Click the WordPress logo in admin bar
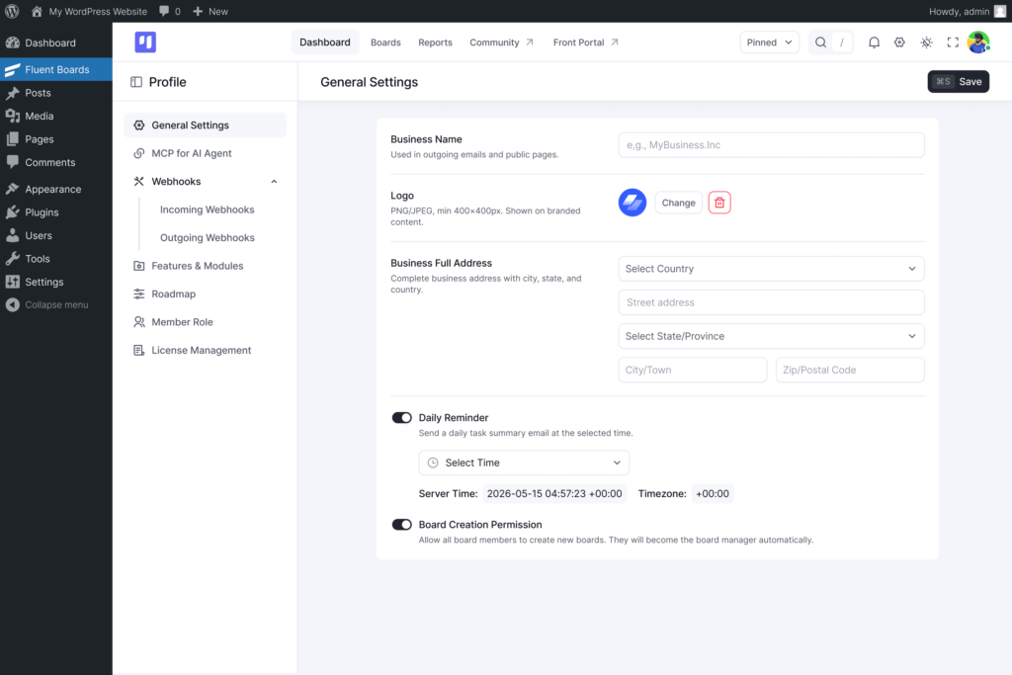1012x675 pixels. pos(12,11)
